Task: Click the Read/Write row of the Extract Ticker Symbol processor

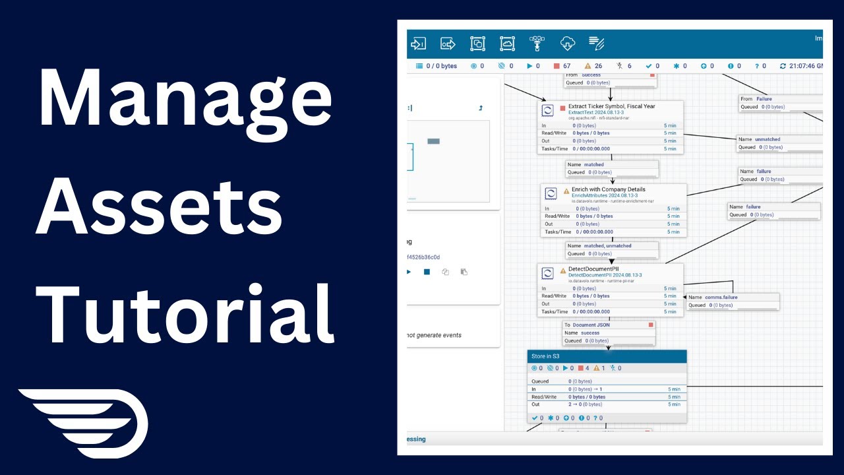Action: [611, 133]
